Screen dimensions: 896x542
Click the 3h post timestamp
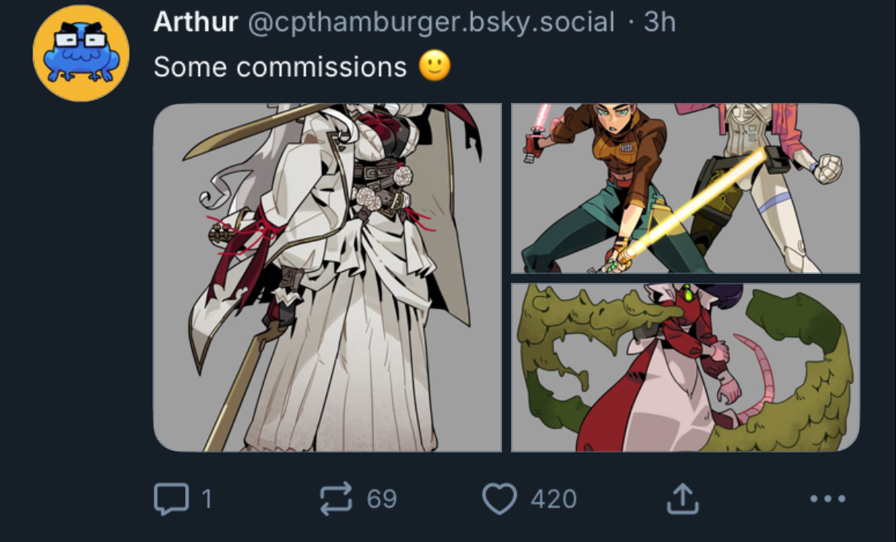[659, 22]
